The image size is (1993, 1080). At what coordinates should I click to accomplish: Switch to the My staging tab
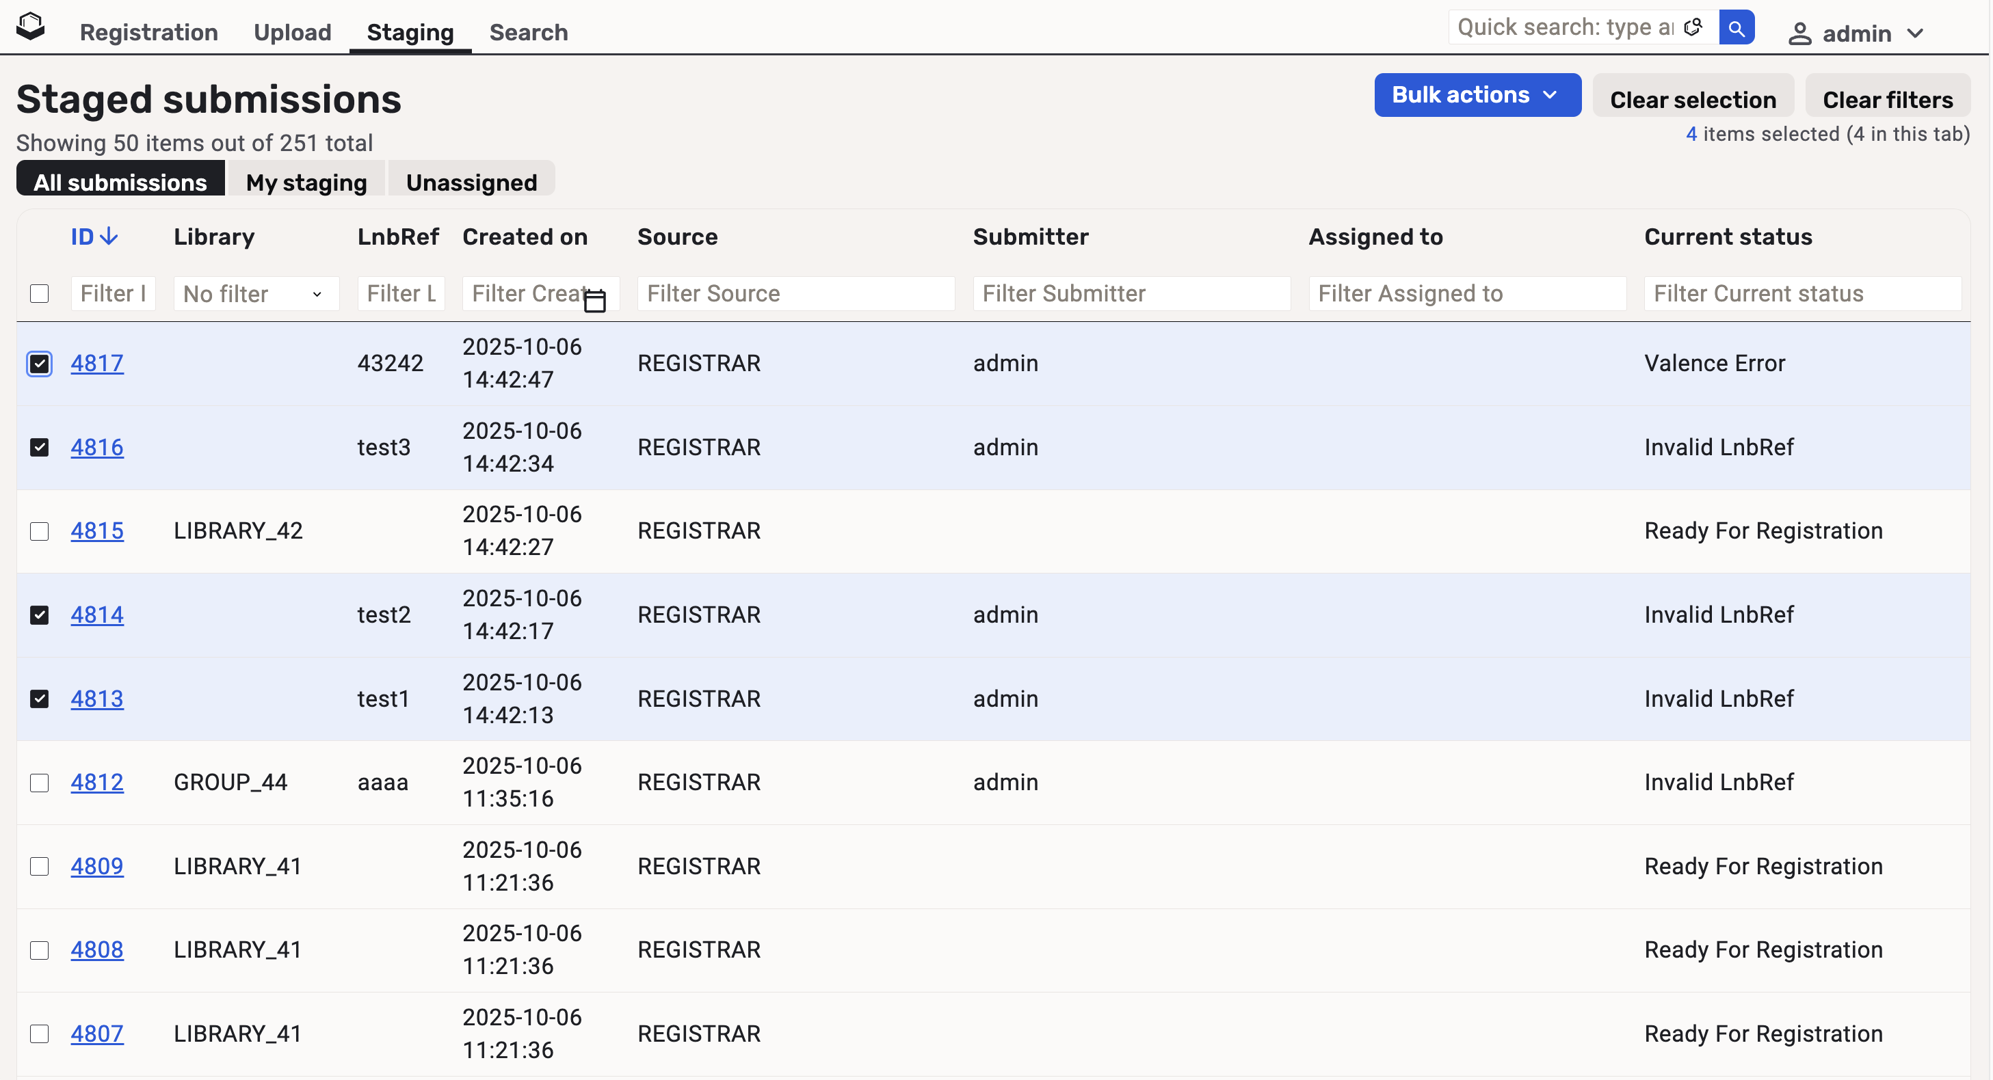pos(306,183)
